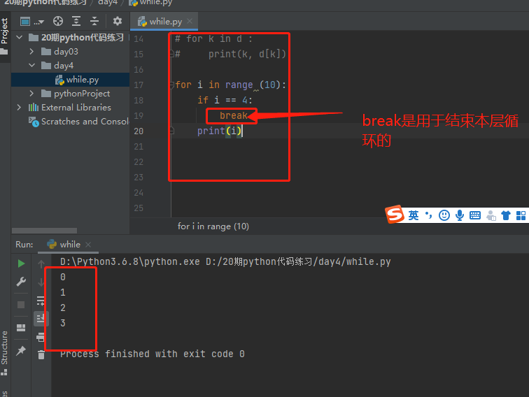
Task: Print the console output
Action: pos(41,337)
